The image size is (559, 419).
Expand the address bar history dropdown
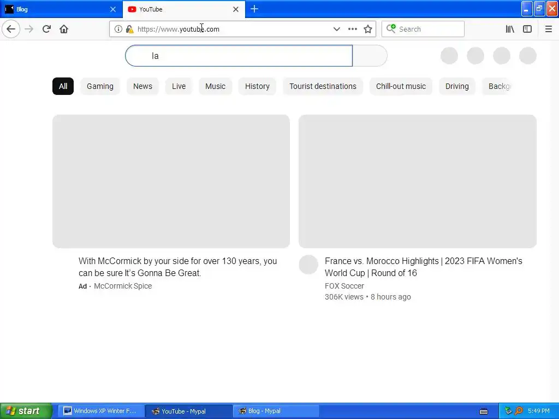click(336, 29)
